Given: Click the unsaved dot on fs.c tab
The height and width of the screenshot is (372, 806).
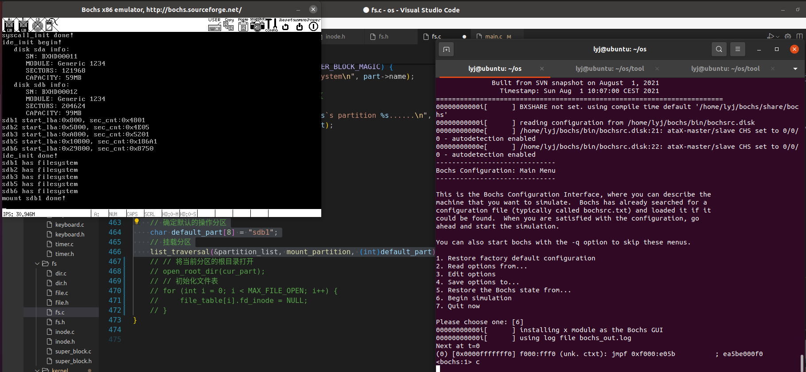Looking at the screenshot, I should click(x=464, y=37).
